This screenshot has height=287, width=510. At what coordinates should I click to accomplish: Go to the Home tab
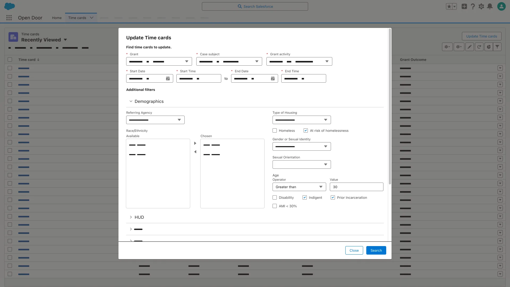coord(57,18)
